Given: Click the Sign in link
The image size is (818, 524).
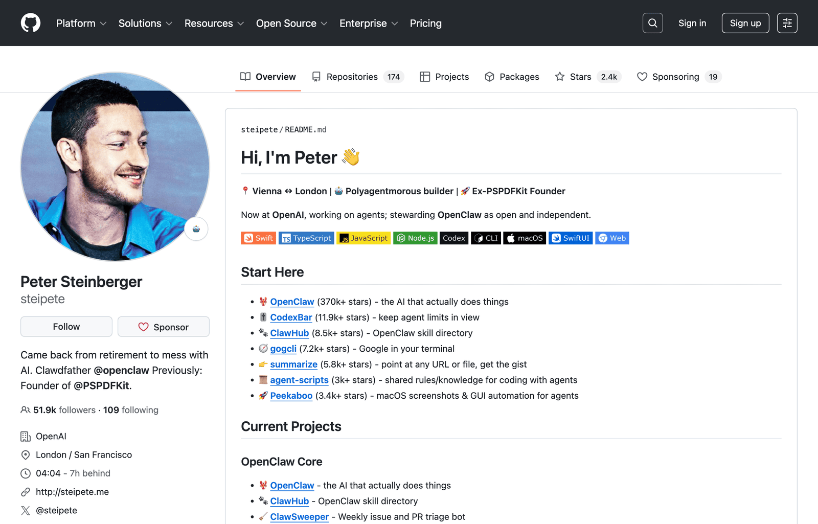Looking at the screenshot, I should tap(692, 23).
